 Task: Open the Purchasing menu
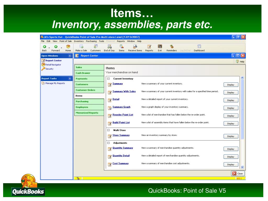tap(91, 41)
